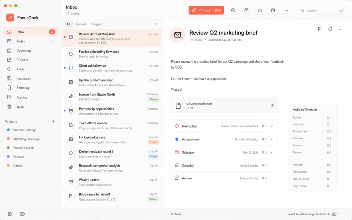Open the calendar schedule toolbar icon
The height and width of the screenshot is (220, 352).
coord(246,10)
